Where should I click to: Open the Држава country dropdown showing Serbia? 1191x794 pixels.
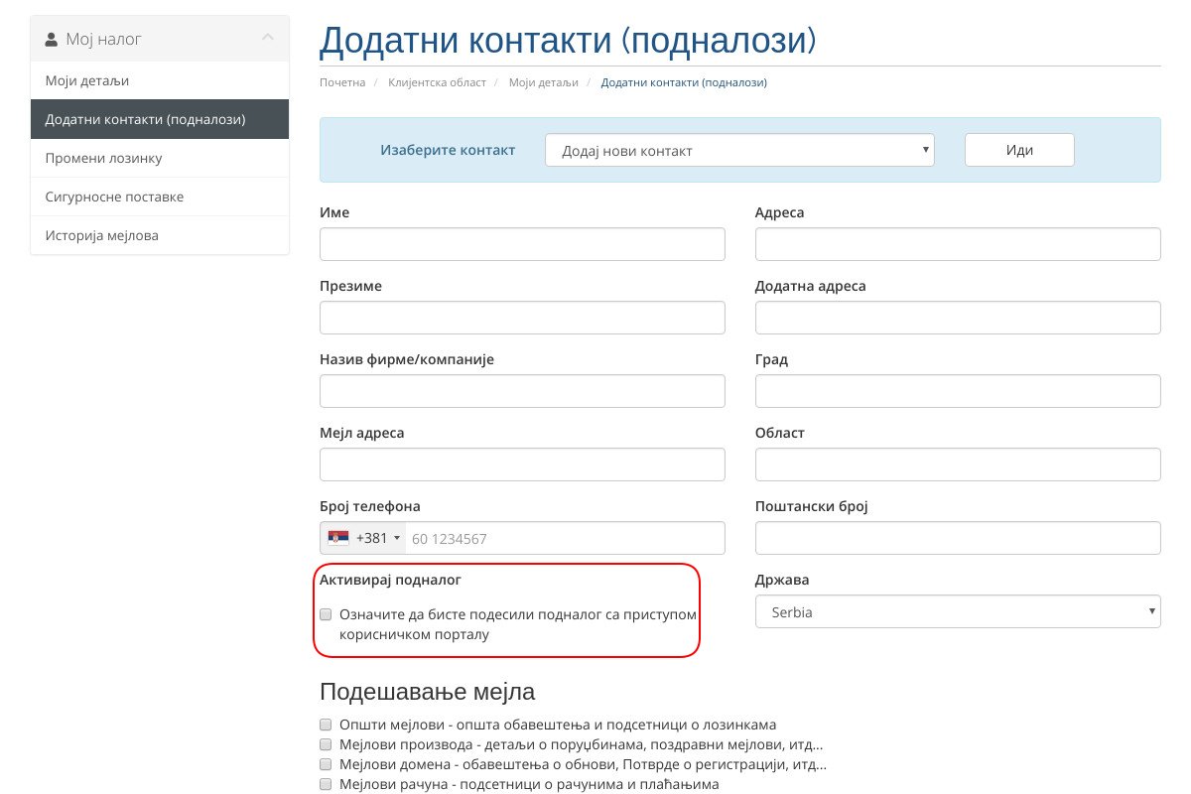click(958, 611)
